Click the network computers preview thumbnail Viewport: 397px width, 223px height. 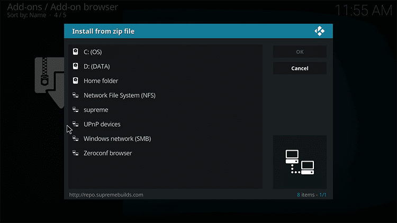tap(300, 162)
